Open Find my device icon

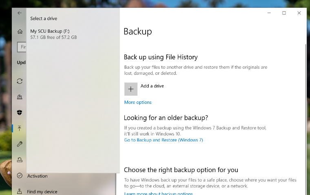[x=20, y=191]
